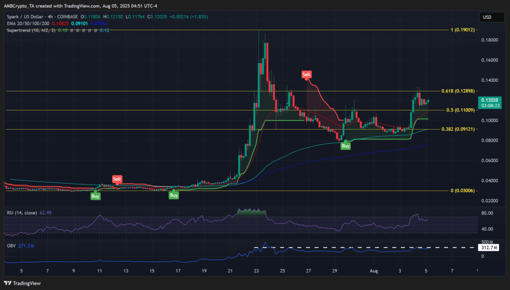
Task: Click the Buy marker below July 11
Action: [x=96, y=196]
